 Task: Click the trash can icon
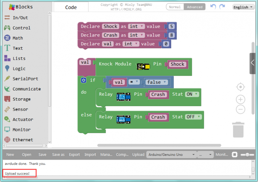(x=238, y=130)
